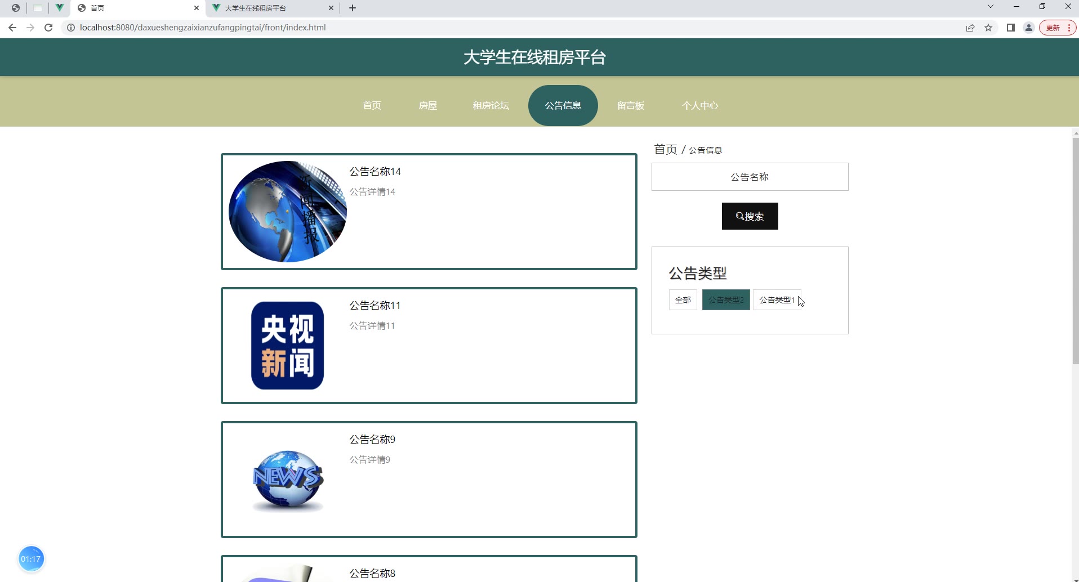Reload the current page

48,28
